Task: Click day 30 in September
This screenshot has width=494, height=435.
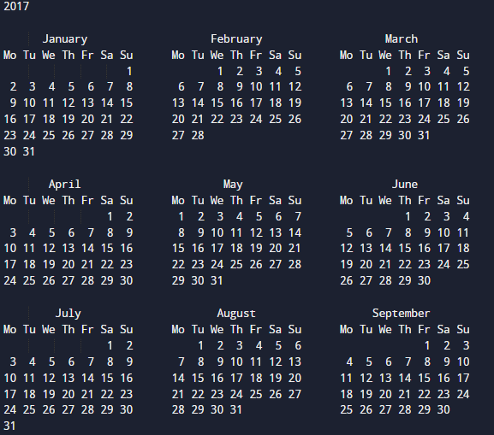Action: click(443, 409)
